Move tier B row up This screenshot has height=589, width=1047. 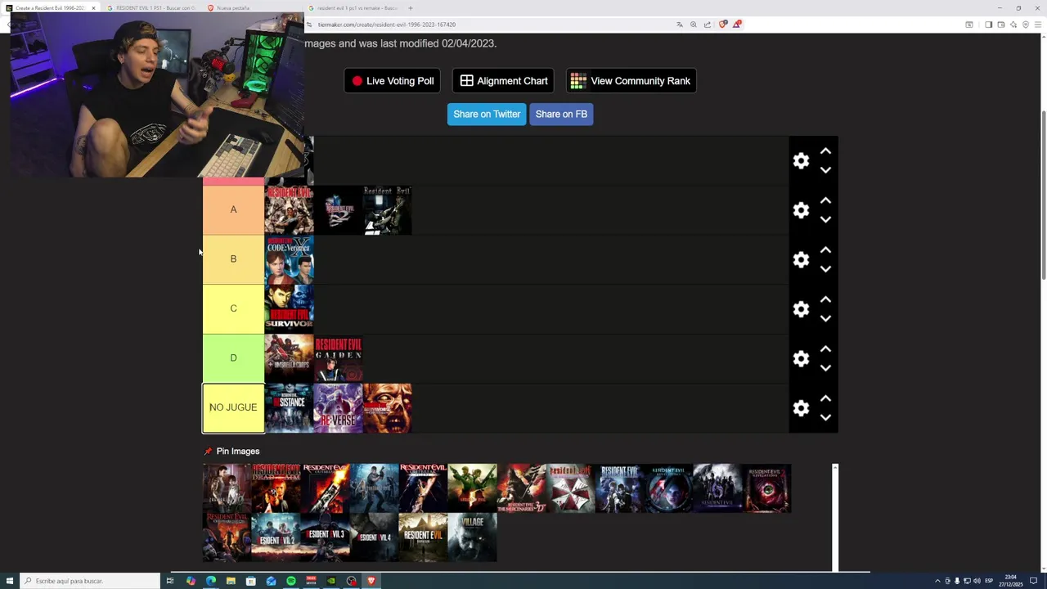pos(825,250)
